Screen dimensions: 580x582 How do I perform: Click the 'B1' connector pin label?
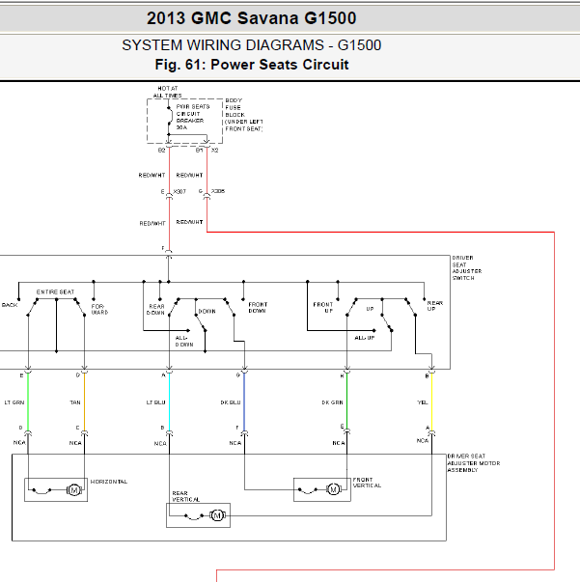(x=199, y=151)
